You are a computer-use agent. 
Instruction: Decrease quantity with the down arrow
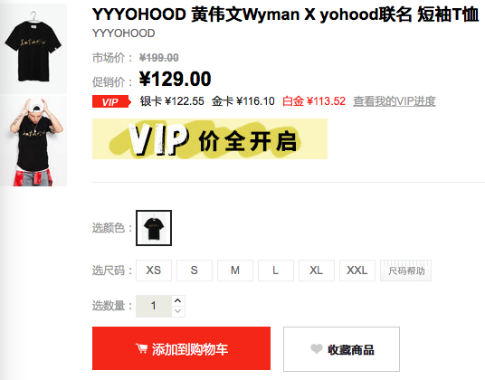[177, 311]
